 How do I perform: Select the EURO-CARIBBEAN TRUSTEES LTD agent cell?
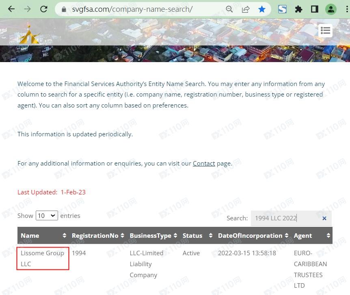[310, 269]
